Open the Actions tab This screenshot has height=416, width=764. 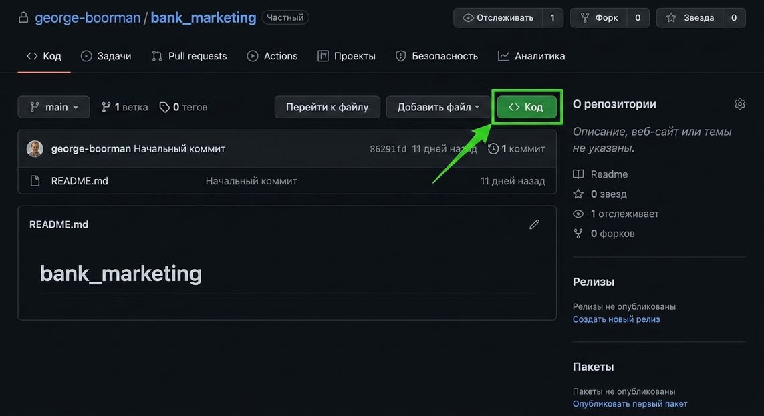(x=272, y=56)
